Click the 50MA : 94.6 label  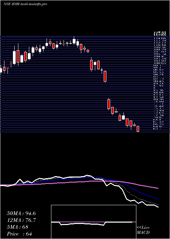[x=21, y=213]
